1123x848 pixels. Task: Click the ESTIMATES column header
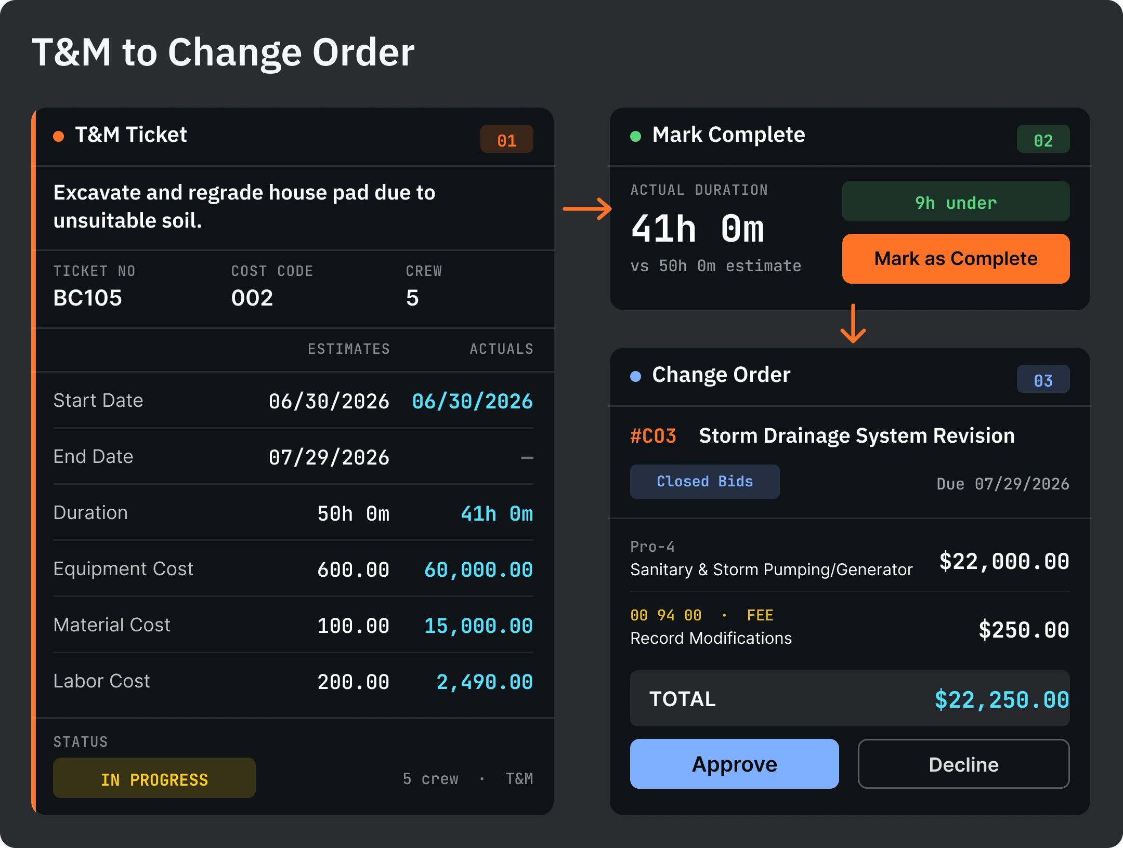tap(348, 349)
